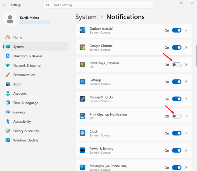Click the Find a setting search box

(98, 5)
